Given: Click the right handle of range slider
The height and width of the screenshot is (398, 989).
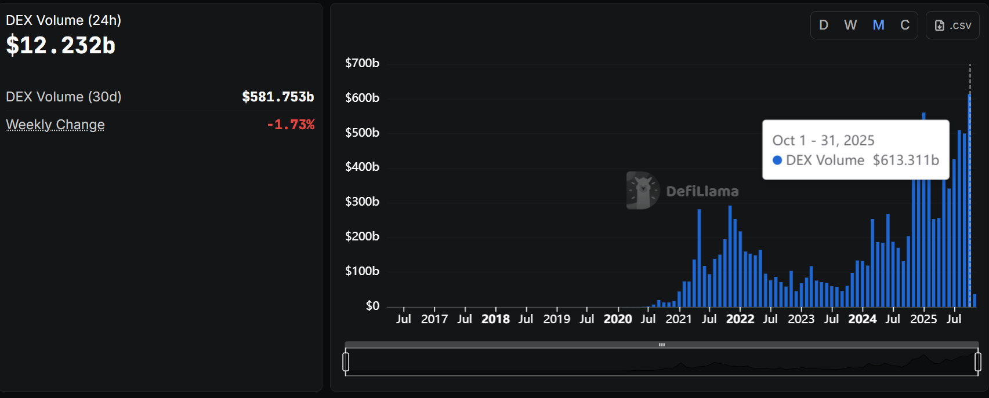Looking at the screenshot, I should point(978,362).
